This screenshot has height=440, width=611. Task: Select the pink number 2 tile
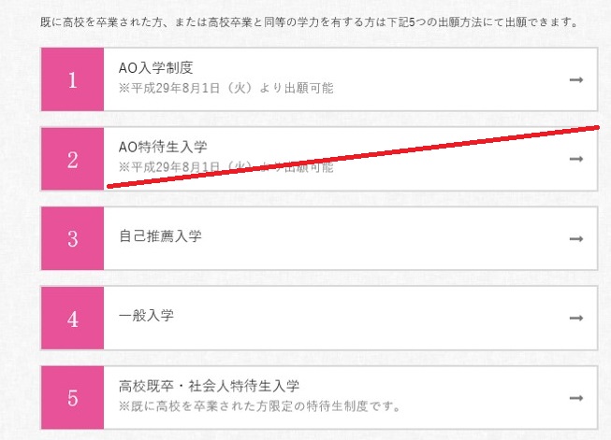coord(72,159)
